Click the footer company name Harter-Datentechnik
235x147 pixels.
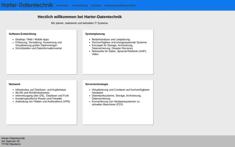(x=13, y=138)
